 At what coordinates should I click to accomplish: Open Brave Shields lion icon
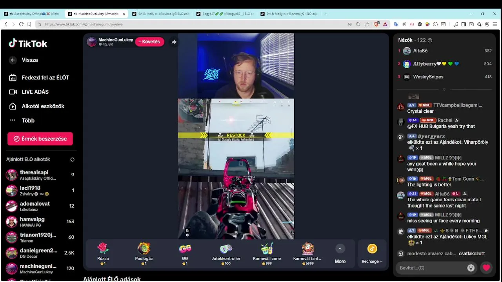376,24
